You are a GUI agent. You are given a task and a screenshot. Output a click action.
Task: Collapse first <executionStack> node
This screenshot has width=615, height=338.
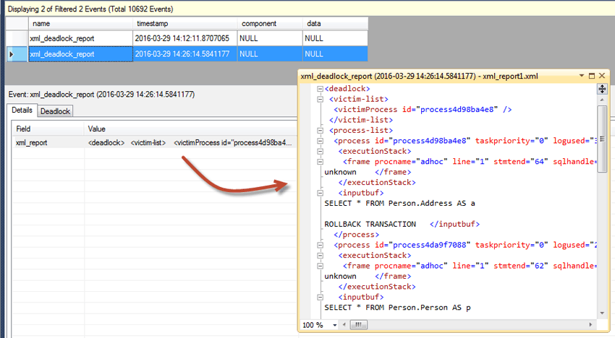pyautogui.click(x=320, y=151)
